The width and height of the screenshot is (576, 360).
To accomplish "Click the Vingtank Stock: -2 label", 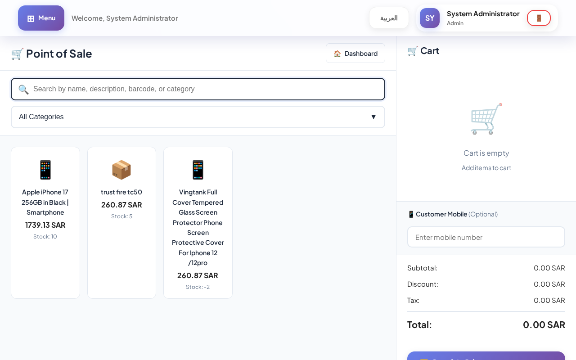I will (198, 287).
